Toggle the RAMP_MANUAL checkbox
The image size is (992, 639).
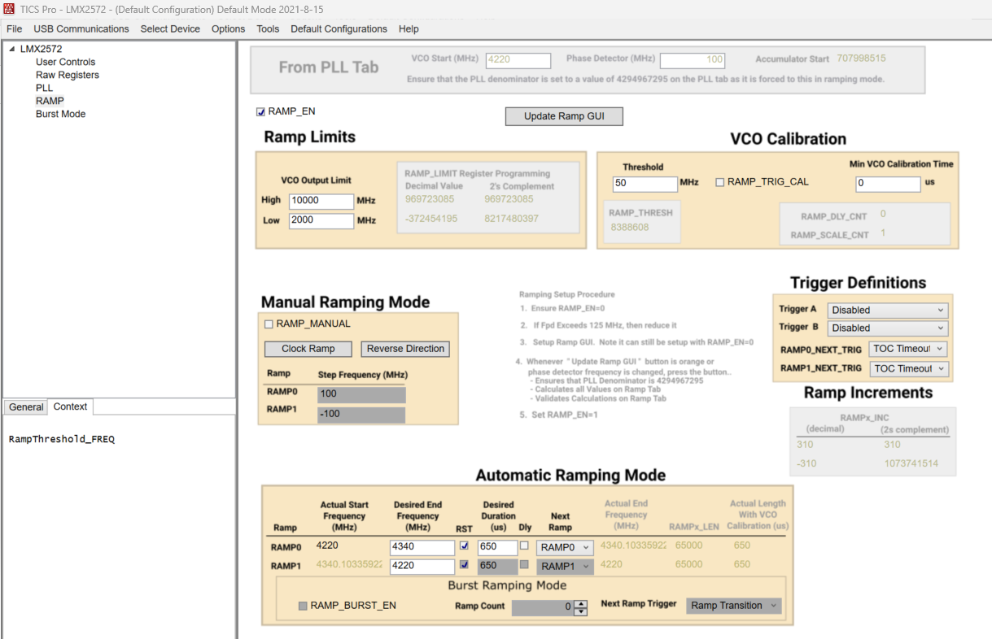pyautogui.click(x=269, y=324)
